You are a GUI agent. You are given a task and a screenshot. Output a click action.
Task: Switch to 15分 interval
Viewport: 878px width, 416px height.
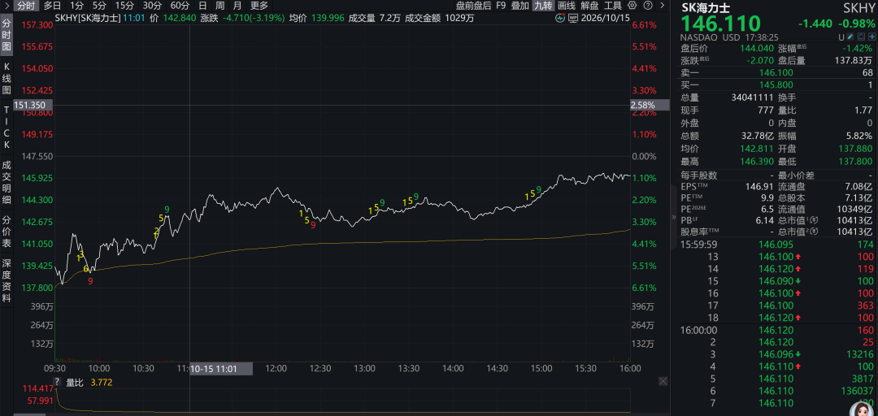(x=124, y=6)
